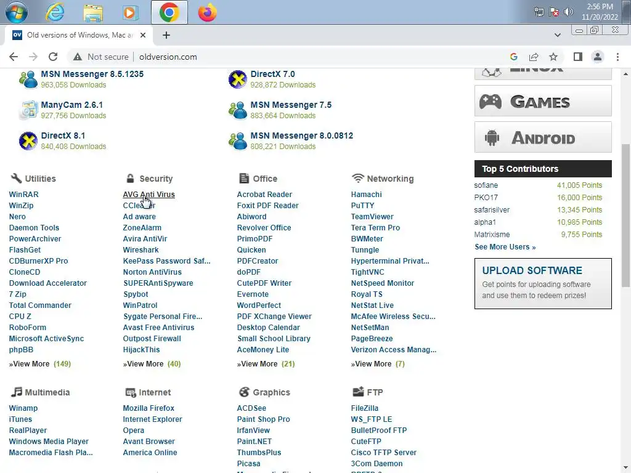Open the TeamViewer link
The image size is (631, 473).
[x=372, y=216]
